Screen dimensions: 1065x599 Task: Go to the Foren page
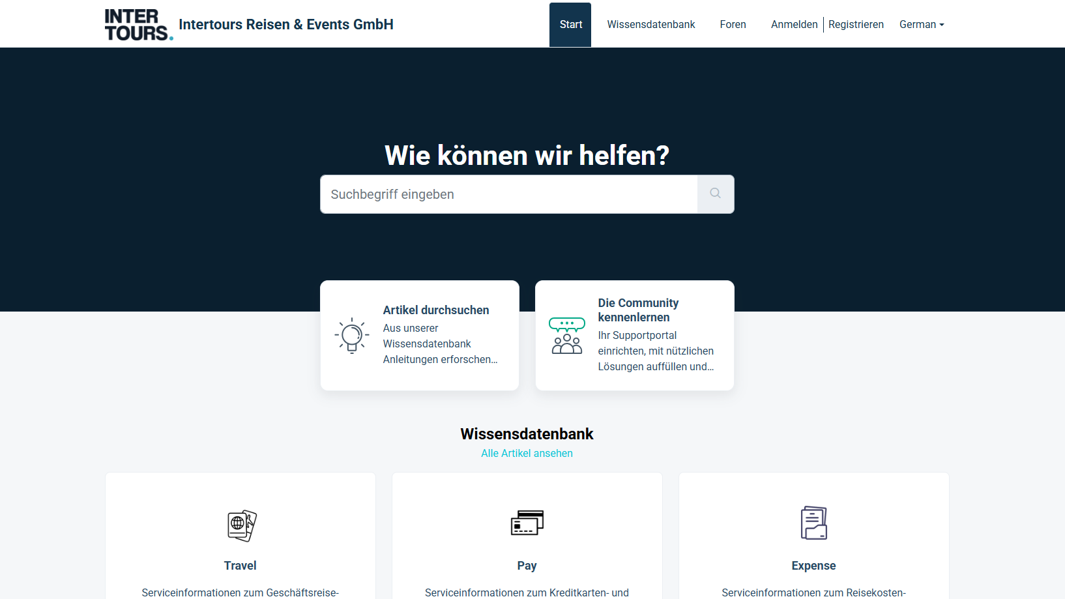pos(733,25)
